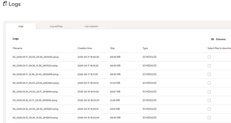
Task: Check the box for the file ending 2818688.aslog
Action: 209,91
